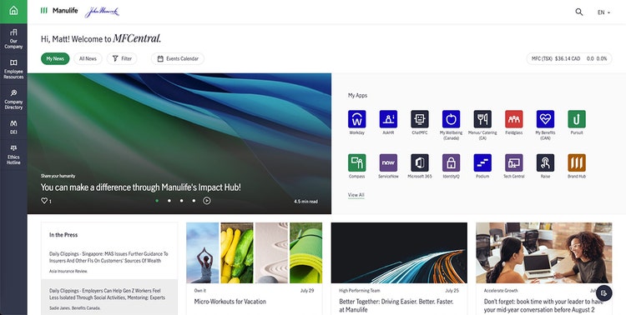The width and height of the screenshot is (626, 315).
Task: Go to second carousel slide dot
Action: (169, 201)
